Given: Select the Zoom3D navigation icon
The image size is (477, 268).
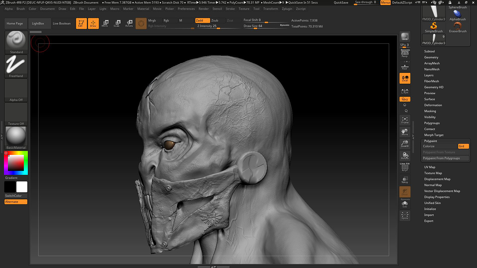Looking at the screenshot, I should point(405,144).
